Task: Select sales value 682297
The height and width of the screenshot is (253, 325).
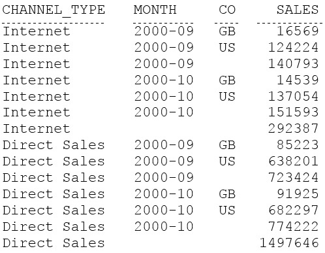Action: [293, 210]
